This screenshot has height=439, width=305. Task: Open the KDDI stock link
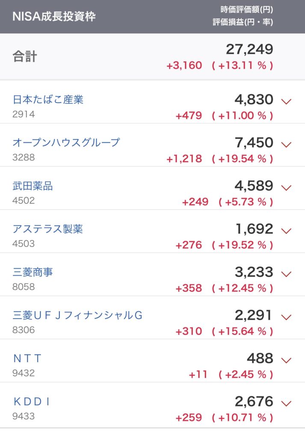click(x=32, y=401)
